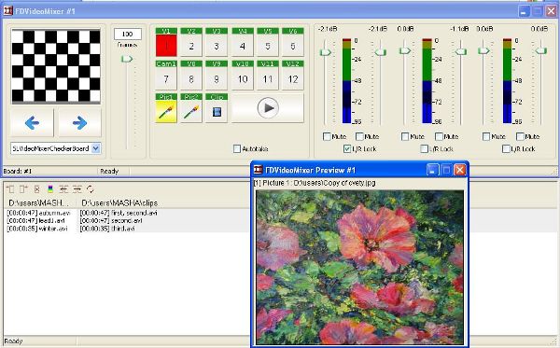Click the FDVideoMixer #1 title bar app icon

pos(7,10)
